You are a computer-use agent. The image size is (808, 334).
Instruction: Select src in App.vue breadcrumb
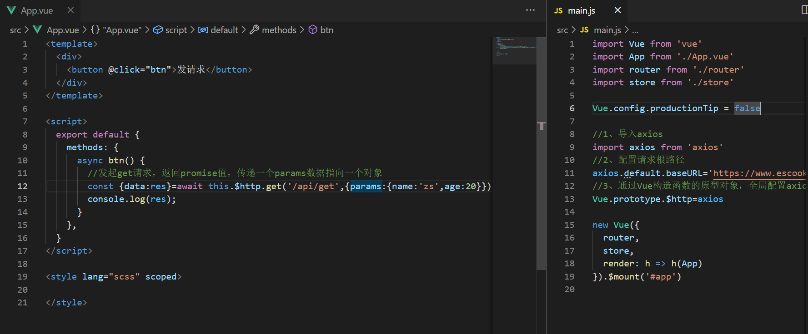[15, 30]
